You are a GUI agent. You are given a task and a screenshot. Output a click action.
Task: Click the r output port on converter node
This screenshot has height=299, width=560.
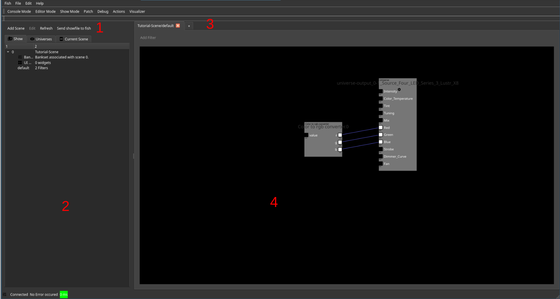pyautogui.click(x=340, y=135)
